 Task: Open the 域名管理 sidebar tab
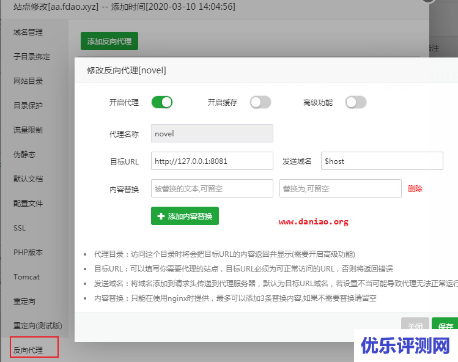(x=28, y=32)
